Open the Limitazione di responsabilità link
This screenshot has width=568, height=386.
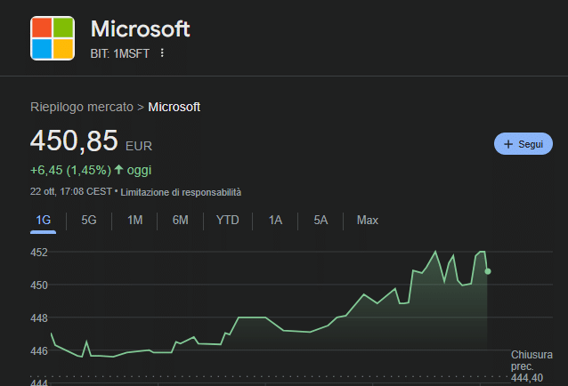pyautogui.click(x=181, y=192)
